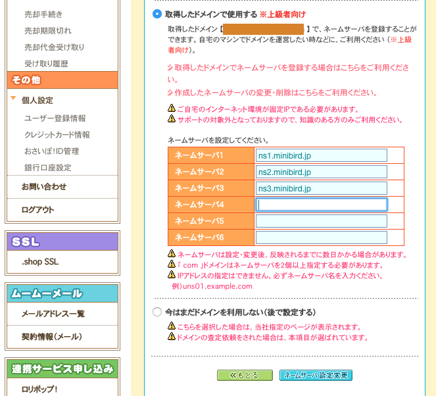Click the ムームーメール section header

click(62, 293)
